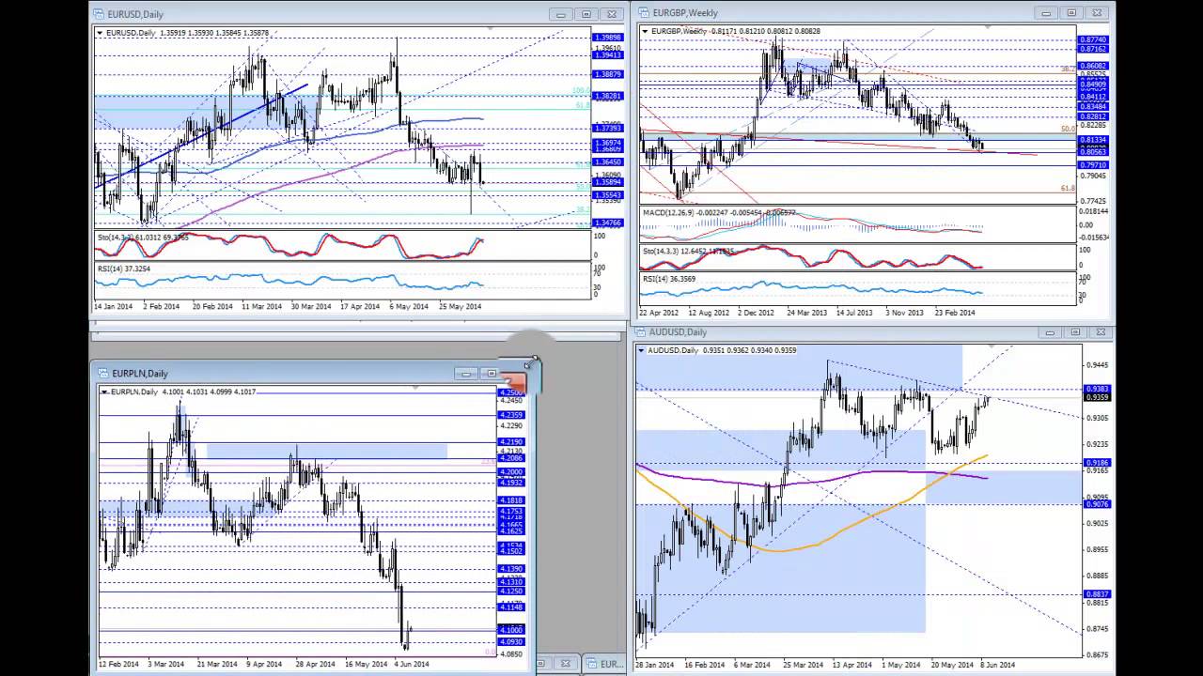This screenshot has height=676, width=1203.
Task: Click the 1.36450 price label on EURUSD chart
Action: [x=607, y=161]
